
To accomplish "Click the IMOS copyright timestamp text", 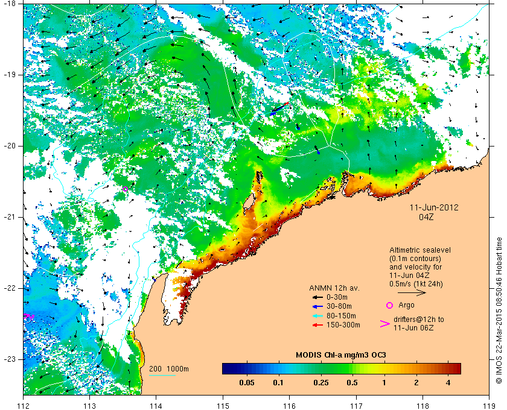I will point(499,311).
